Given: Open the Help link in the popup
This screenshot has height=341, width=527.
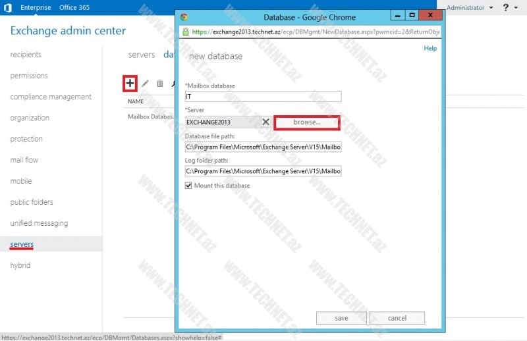Looking at the screenshot, I should coord(430,48).
